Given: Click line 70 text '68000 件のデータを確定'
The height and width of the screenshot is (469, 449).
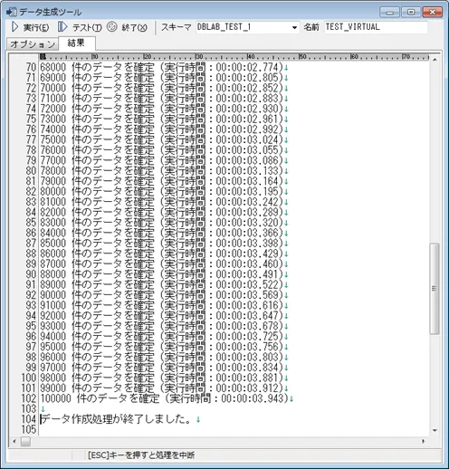Looking at the screenshot, I should [98, 67].
